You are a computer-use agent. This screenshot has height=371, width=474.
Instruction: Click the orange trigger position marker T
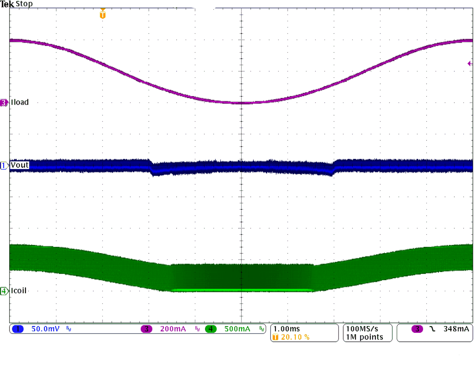[x=103, y=13]
